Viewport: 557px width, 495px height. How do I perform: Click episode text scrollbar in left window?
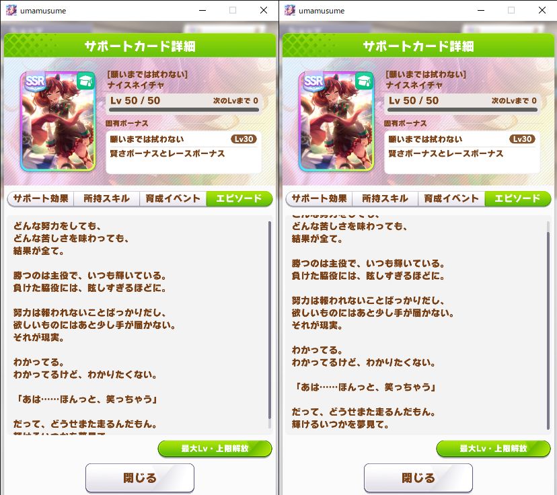(270, 325)
